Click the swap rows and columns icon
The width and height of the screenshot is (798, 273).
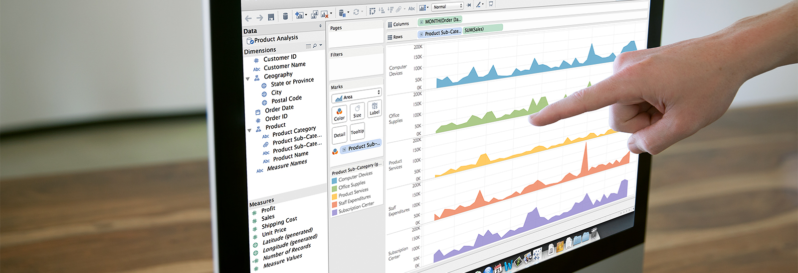tap(373, 11)
